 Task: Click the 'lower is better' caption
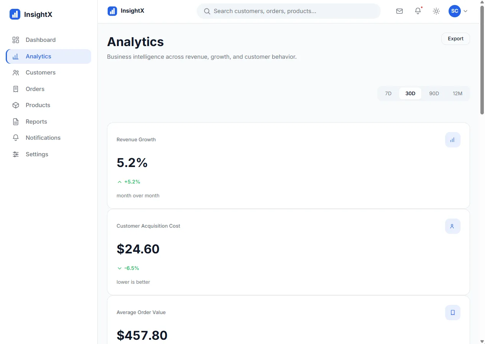(133, 282)
